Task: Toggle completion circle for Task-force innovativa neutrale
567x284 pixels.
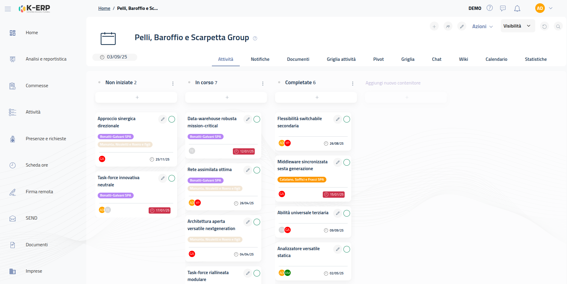Action: tap(172, 178)
